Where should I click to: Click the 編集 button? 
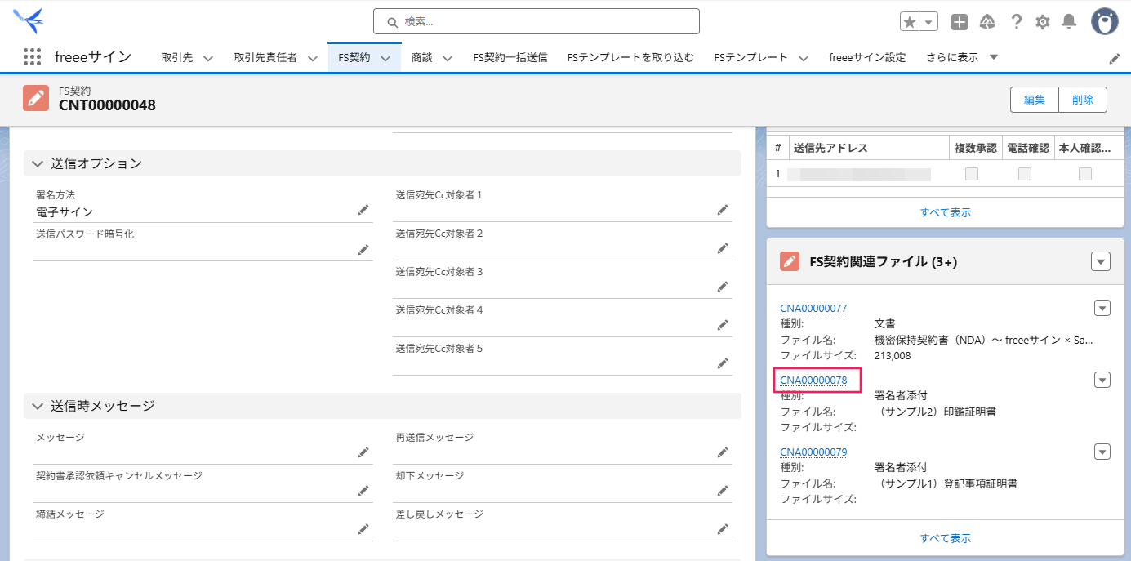coord(1035,100)
